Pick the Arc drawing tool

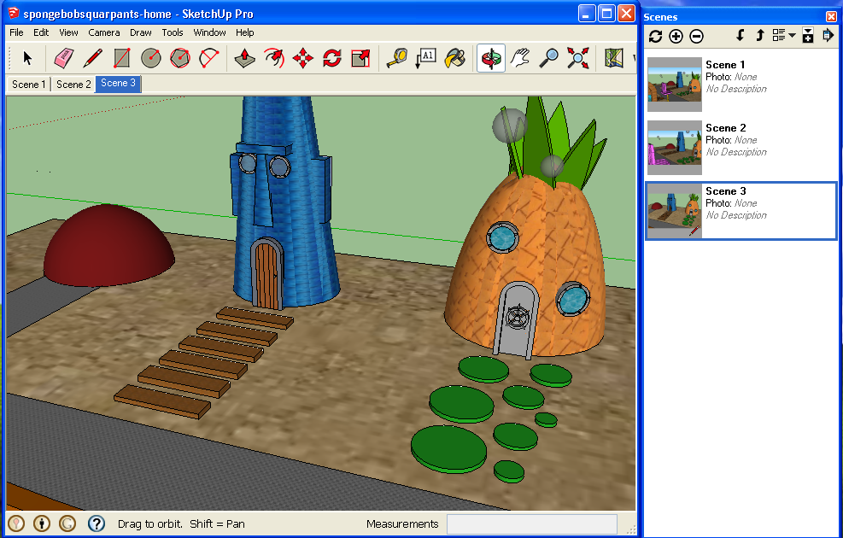click(209, 58)
